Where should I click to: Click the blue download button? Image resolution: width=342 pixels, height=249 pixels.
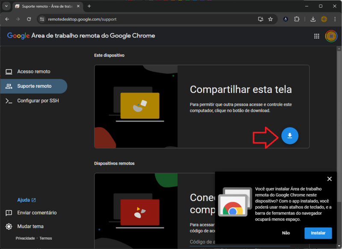290,136
